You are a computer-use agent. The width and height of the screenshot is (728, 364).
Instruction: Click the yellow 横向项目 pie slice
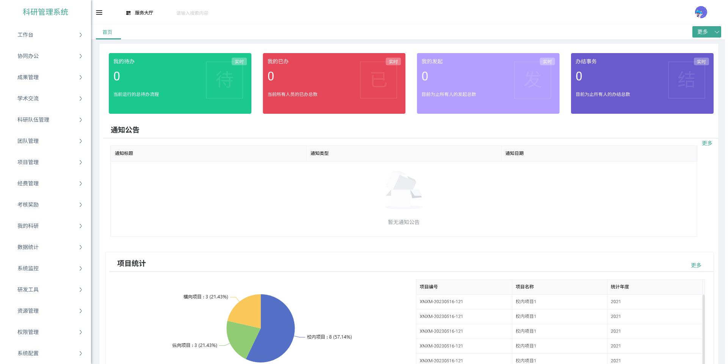pyautogui.click(x=246, y=309)
